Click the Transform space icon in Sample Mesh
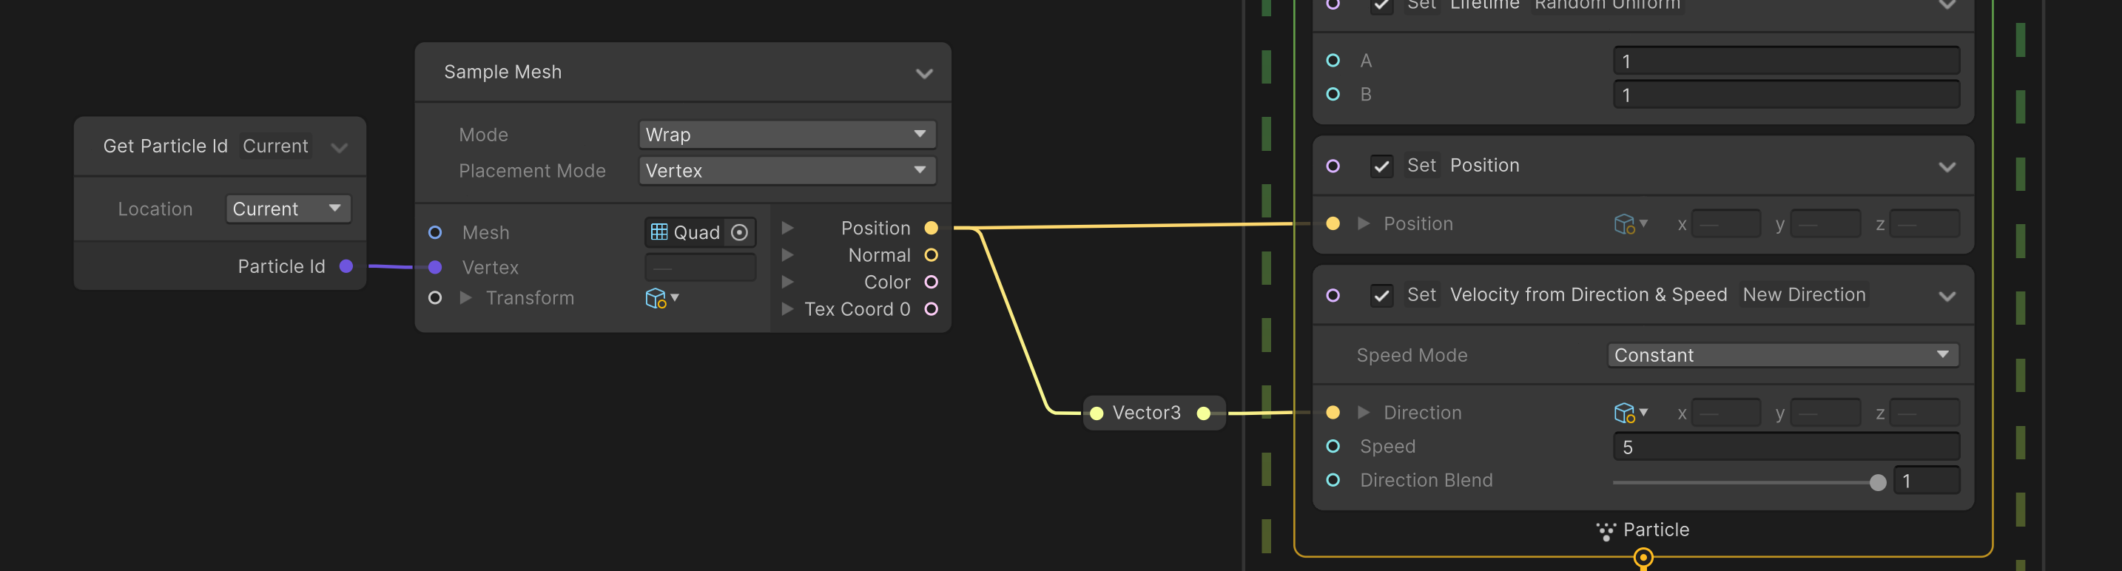 tap(656, 298)
